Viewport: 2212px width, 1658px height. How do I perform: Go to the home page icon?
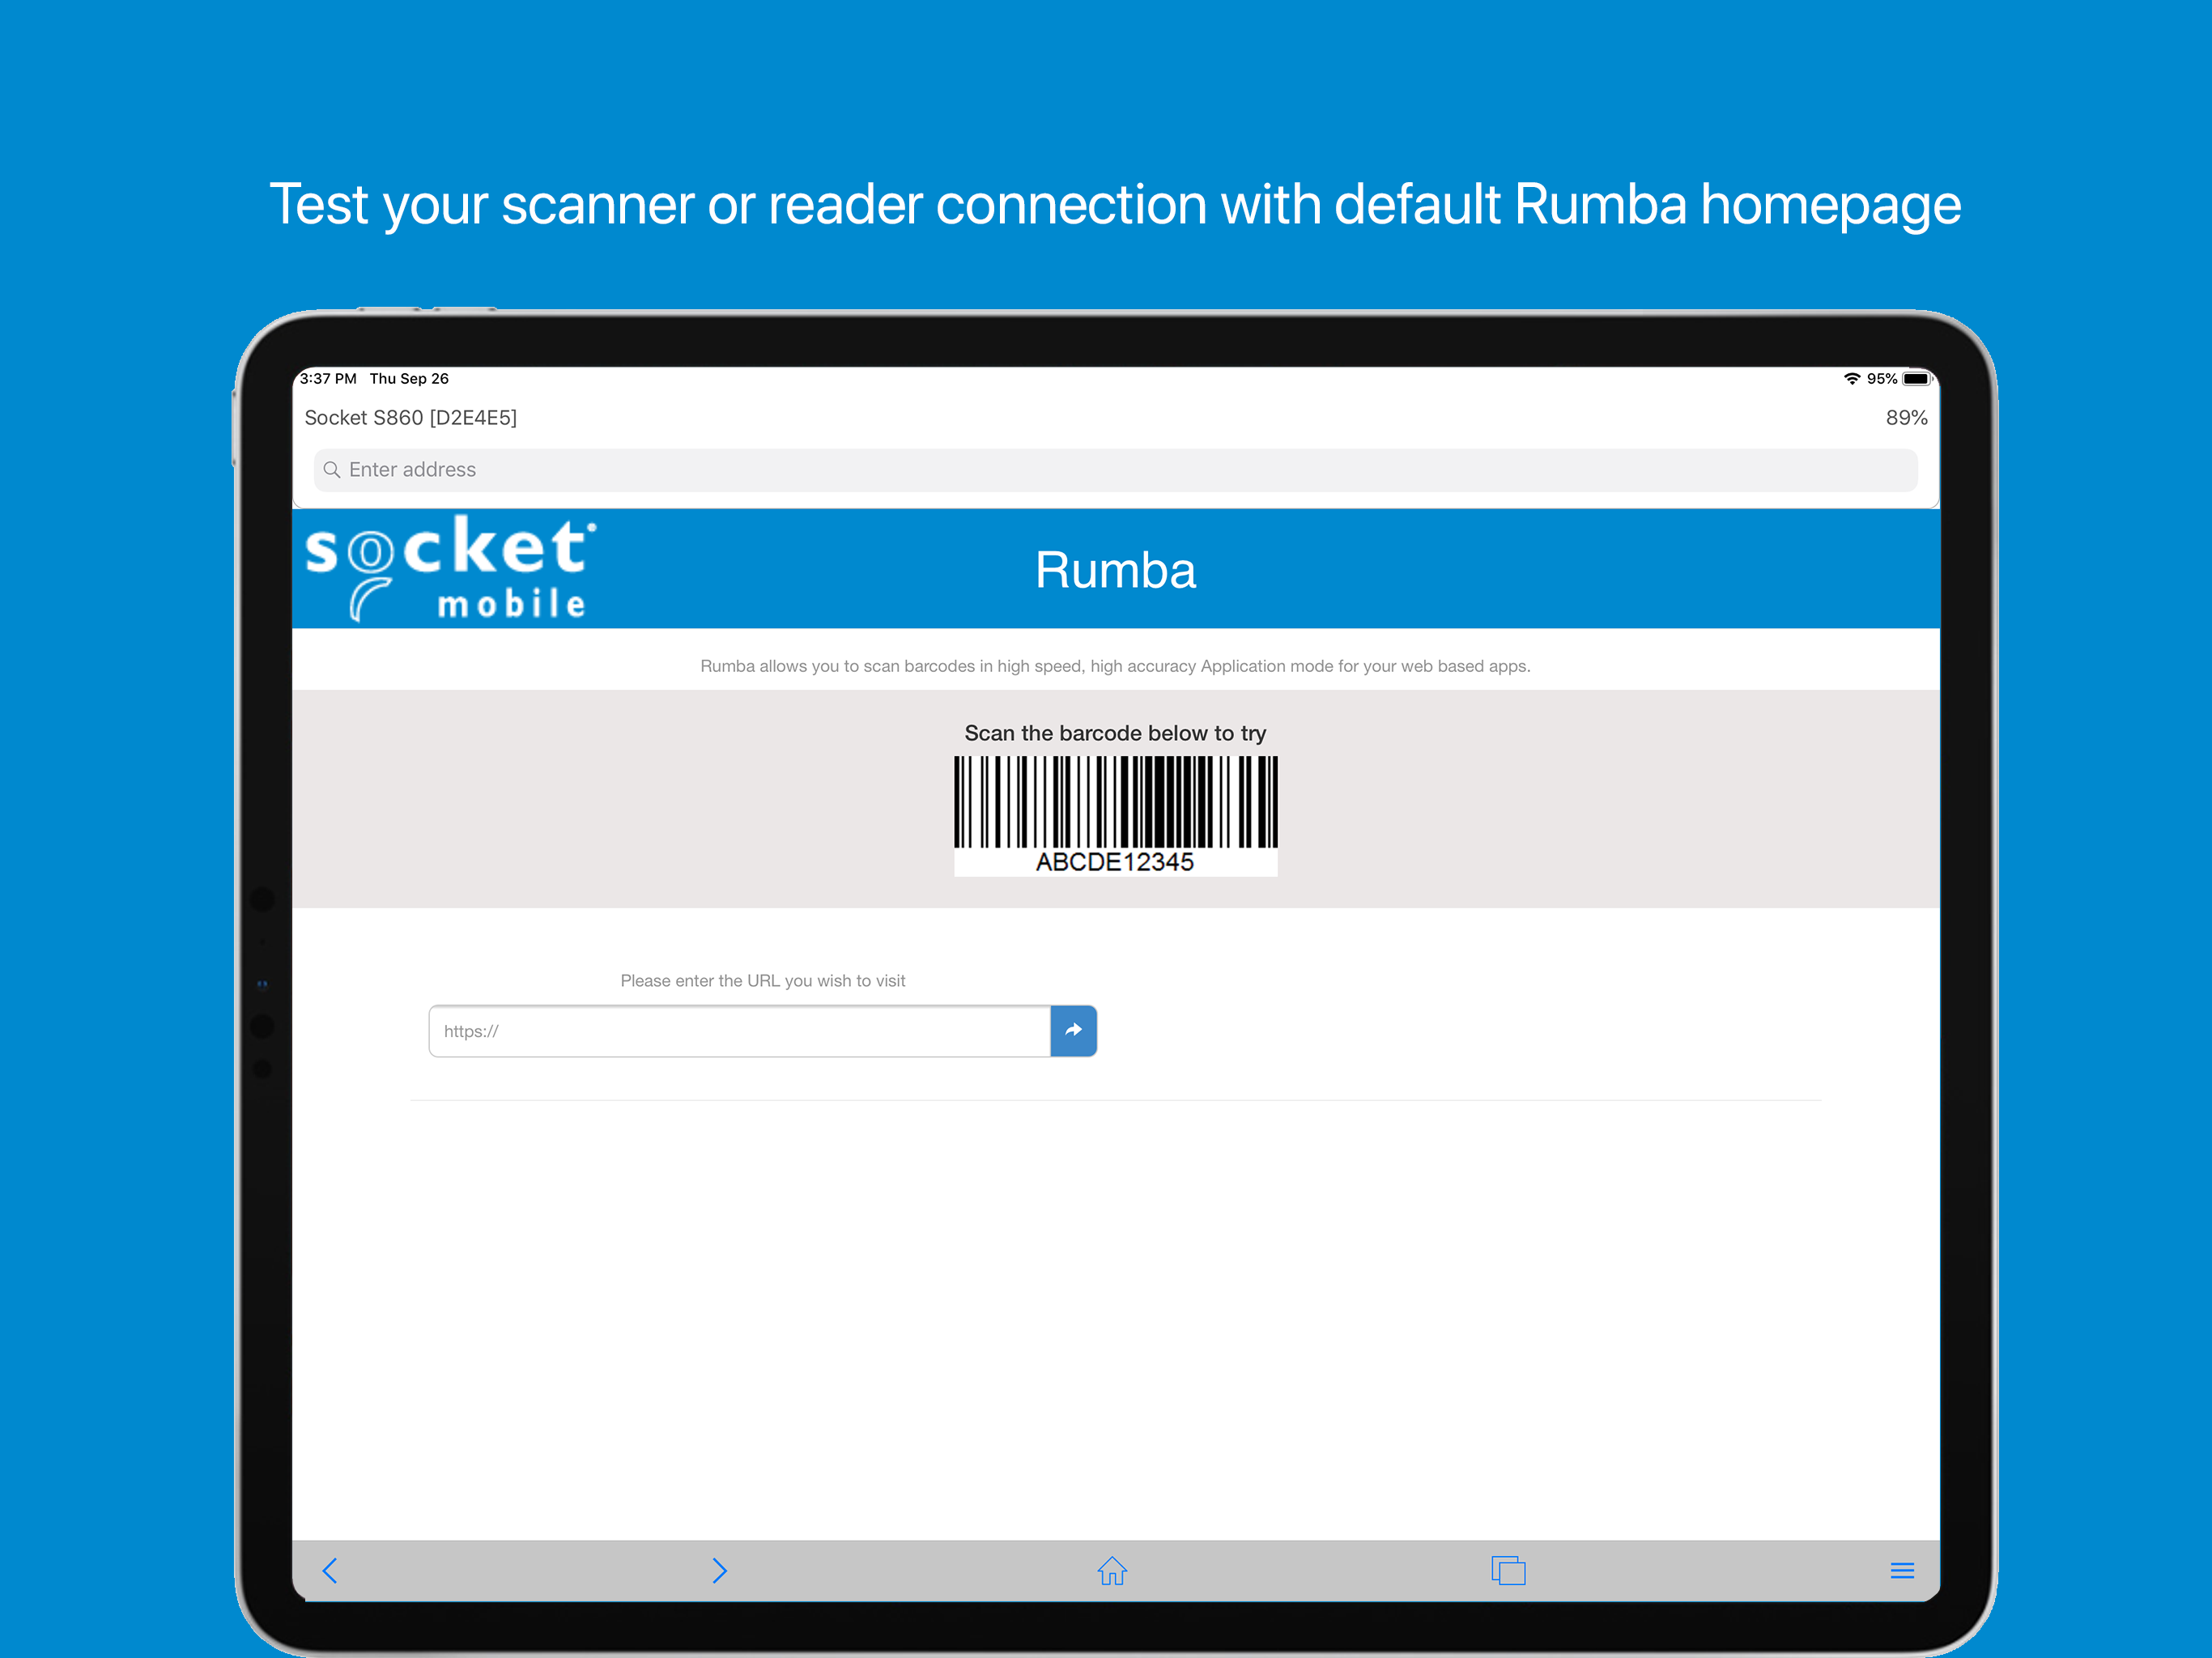1112,1570
